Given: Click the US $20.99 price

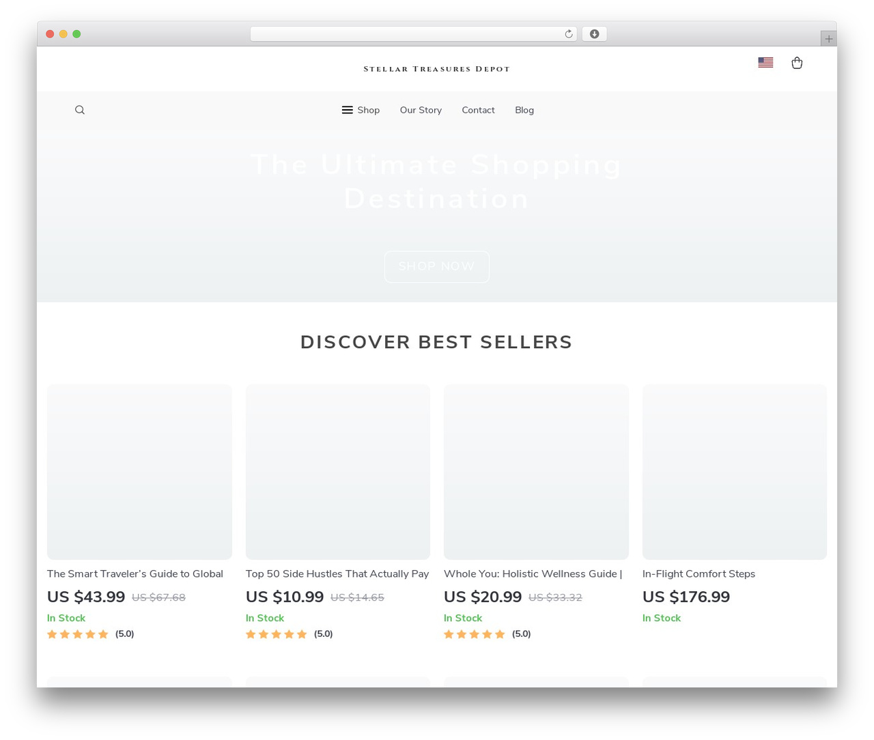Looking at the screenshot, I should (483, 597).
